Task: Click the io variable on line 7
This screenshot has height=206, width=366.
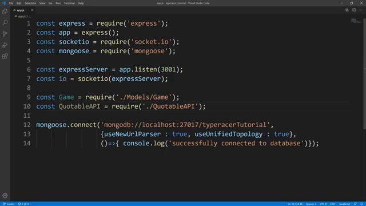Action: click(62, 79)
